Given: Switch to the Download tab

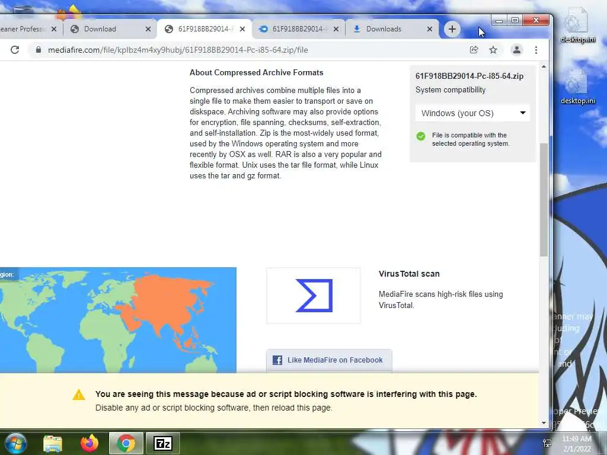Looking at the screenshot, I should [104, 29].
